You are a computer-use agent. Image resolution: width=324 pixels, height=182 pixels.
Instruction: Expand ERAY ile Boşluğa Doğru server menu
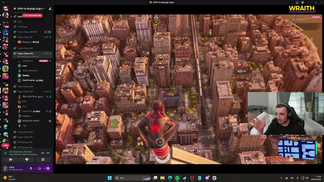[x=29, y=9]
